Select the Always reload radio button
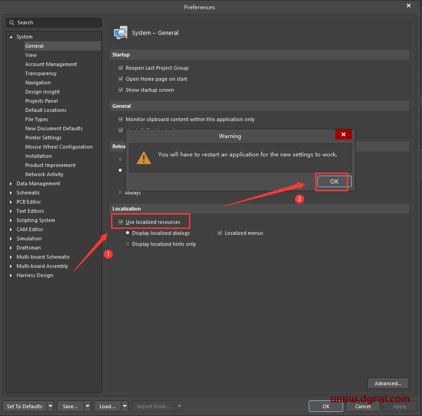The height and width of the screenshot is (416, 422). click(x=120, y=192)
